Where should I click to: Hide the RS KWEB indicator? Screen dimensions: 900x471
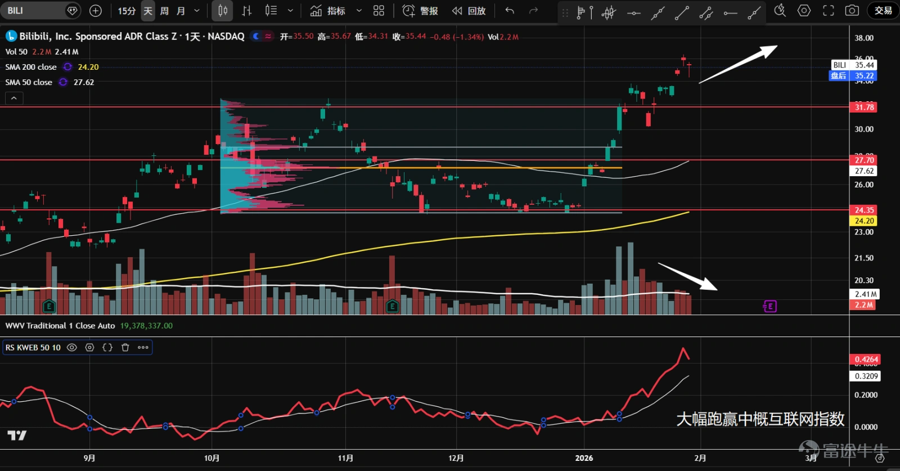[x=71, y=348]
